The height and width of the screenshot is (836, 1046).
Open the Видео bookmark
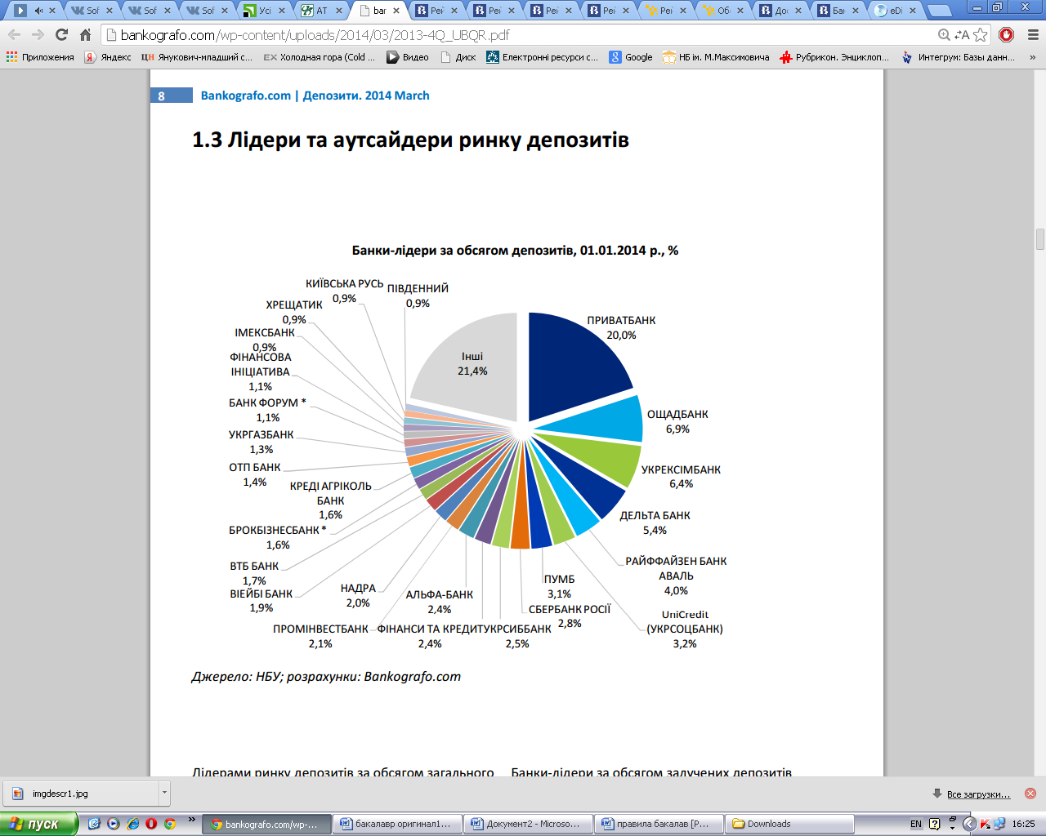click(x=408, y=57)
